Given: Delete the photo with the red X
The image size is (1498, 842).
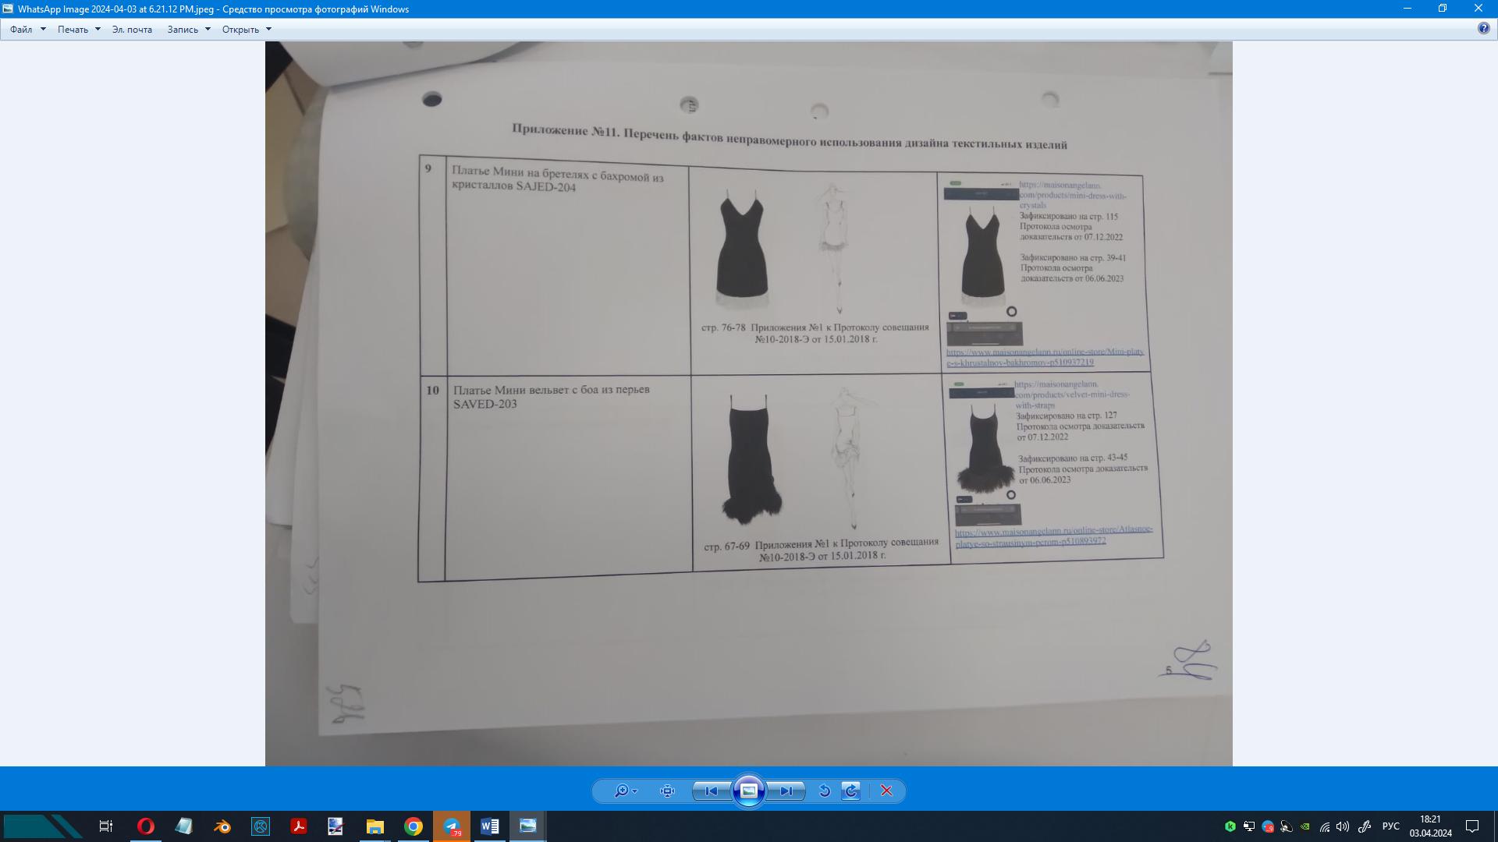Looking at the screenshot, I should [x=886, y=791].
